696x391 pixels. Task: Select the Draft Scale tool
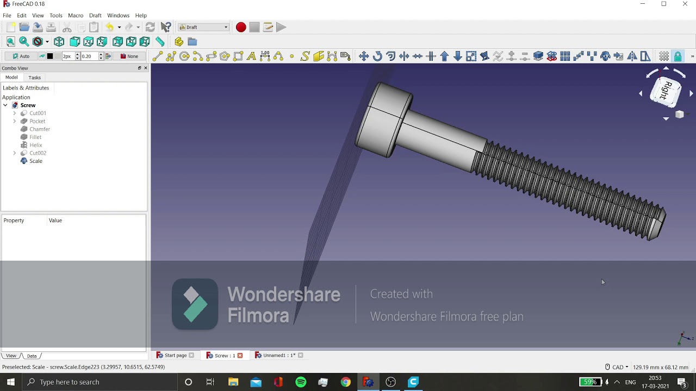[471, 56]
